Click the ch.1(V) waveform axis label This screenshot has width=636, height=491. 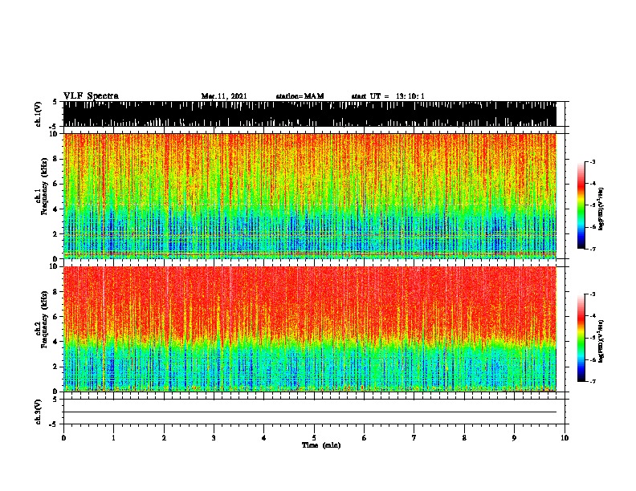coord(39,114)
